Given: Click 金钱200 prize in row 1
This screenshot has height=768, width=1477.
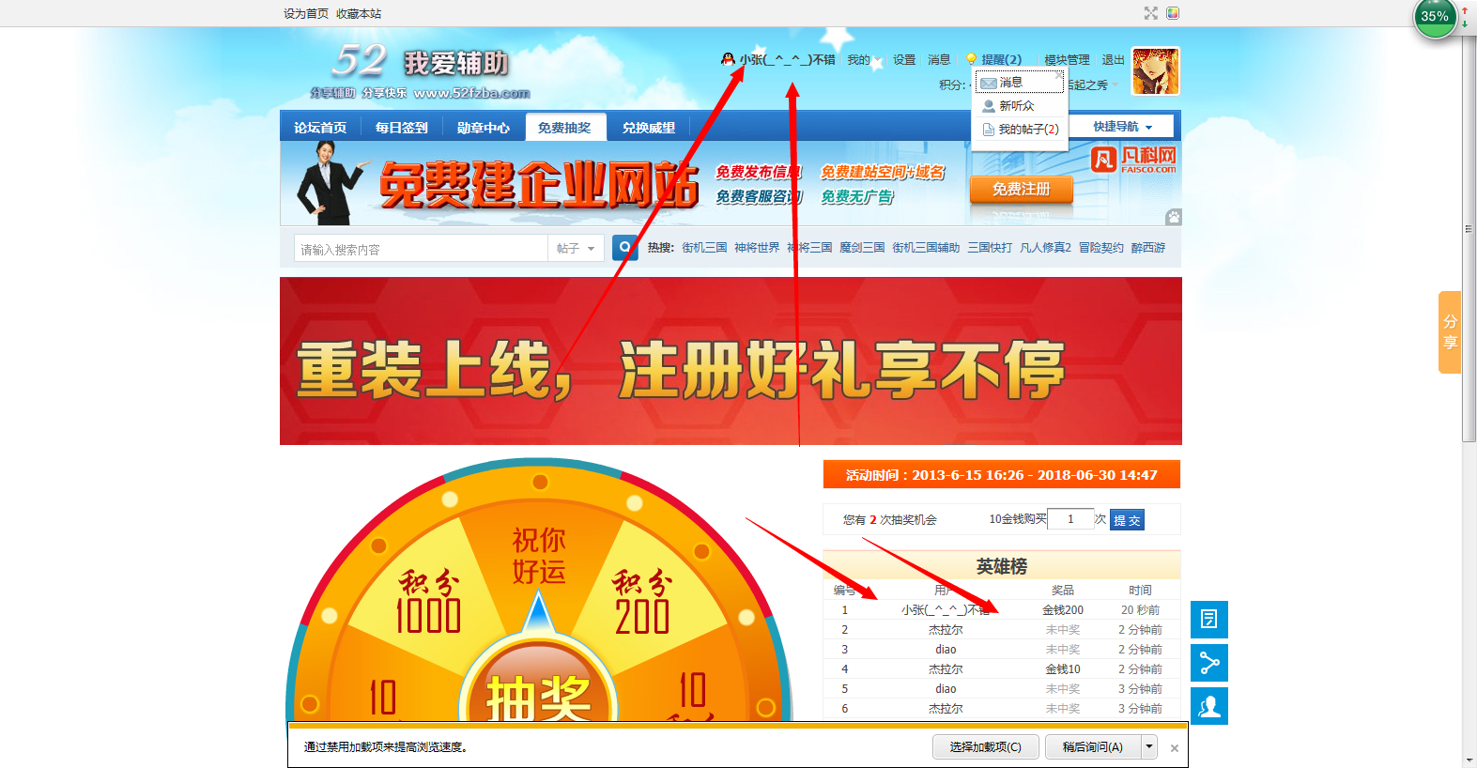Looking at the screenshot, I should coord(1063,610).
